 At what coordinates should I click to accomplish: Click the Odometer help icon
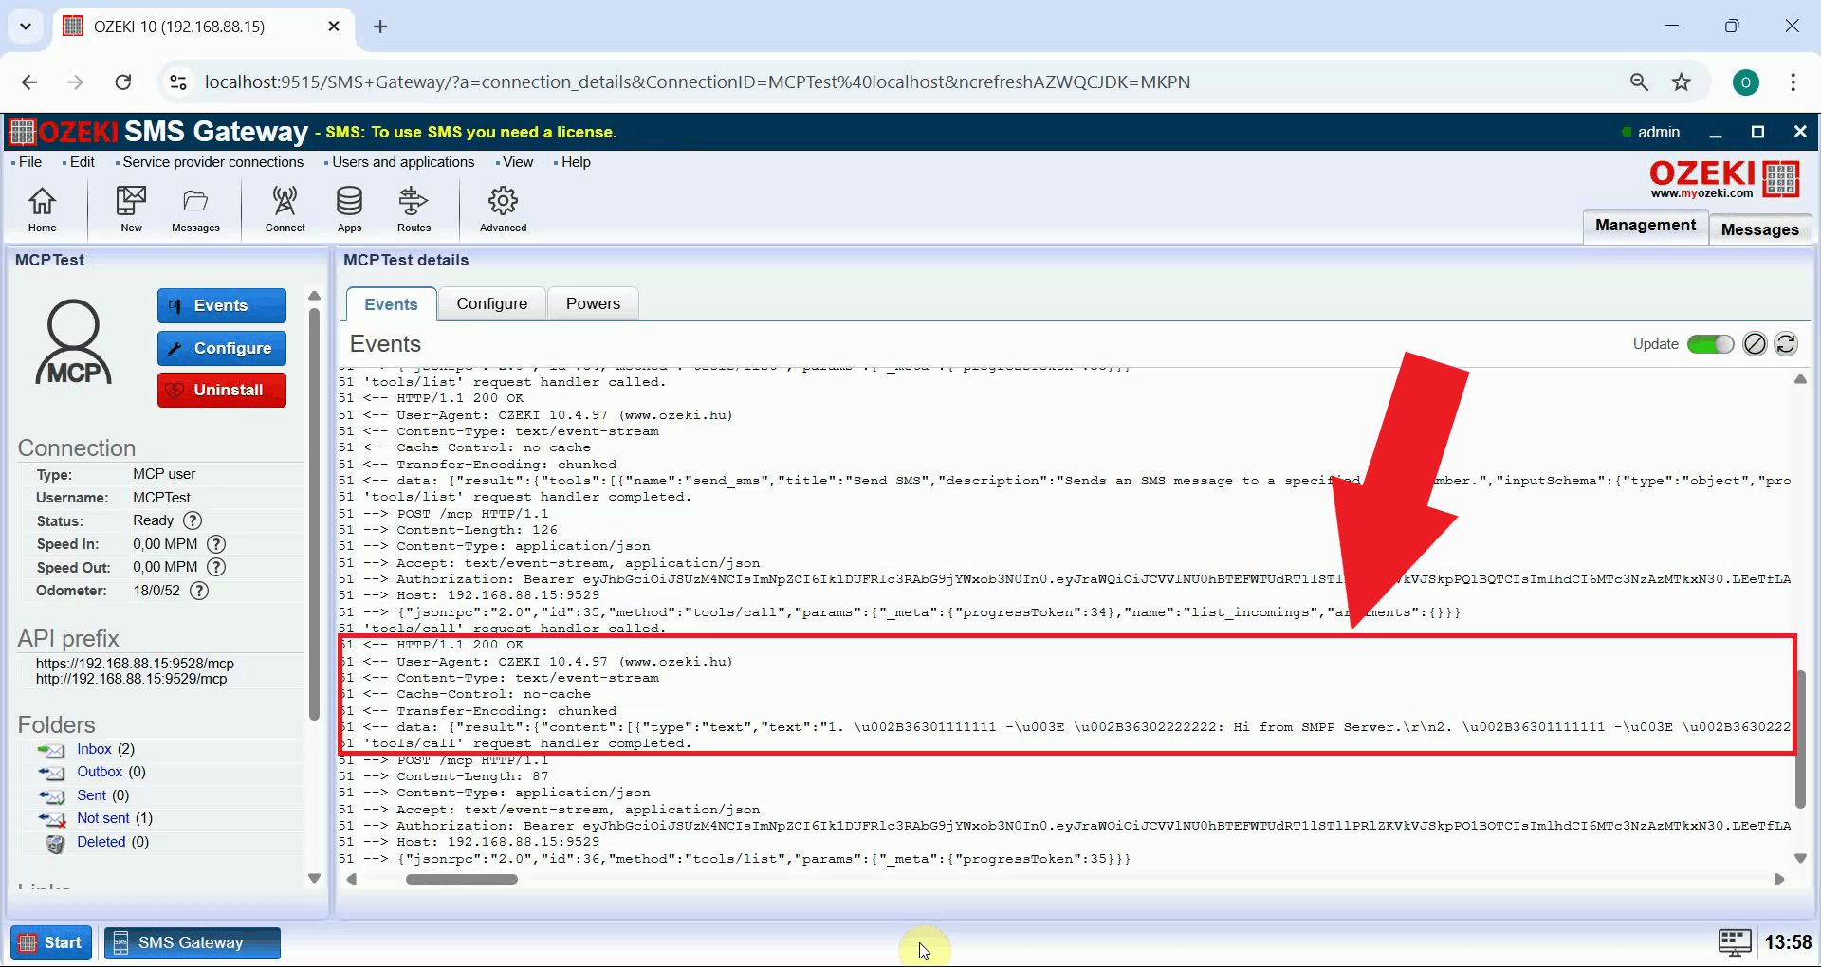point(198,591)
